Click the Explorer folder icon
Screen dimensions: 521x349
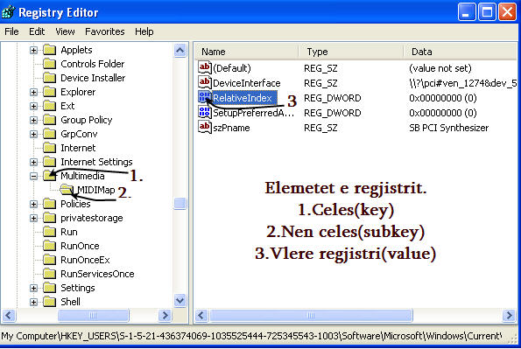(50, 92)
